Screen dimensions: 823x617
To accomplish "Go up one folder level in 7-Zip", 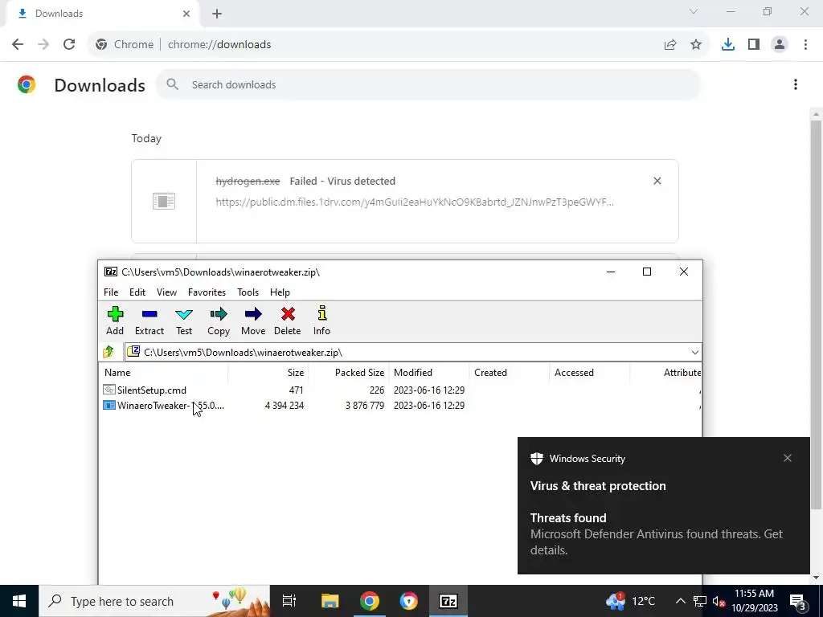I will (x=109, y=352).
